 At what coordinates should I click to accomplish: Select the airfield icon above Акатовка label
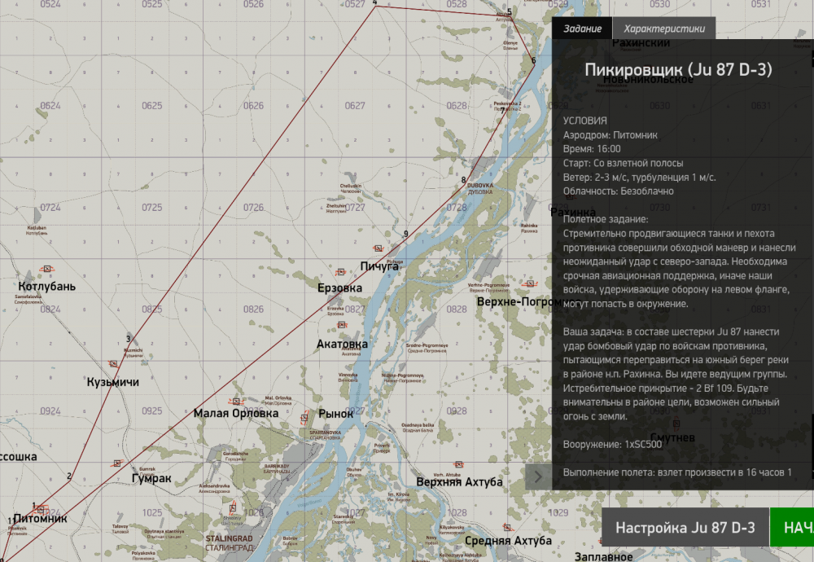pyautogui.click(x=342, y=325)
